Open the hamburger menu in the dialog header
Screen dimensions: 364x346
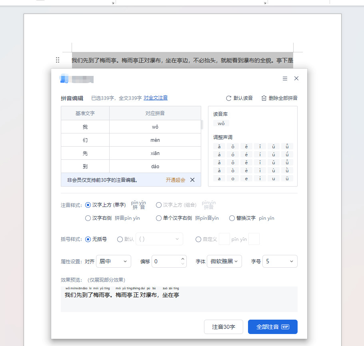pyautogui.click(x=285, y=79)
